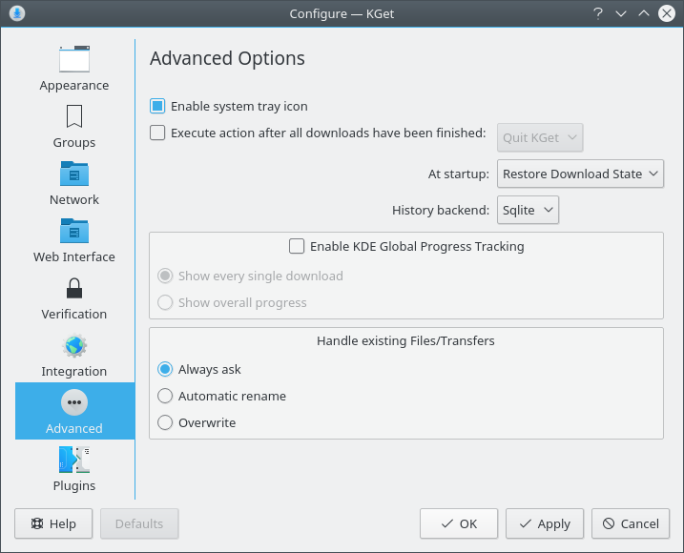Click the KGet icon in the title bar
684x553 pixels.
[x=16, y=13]
